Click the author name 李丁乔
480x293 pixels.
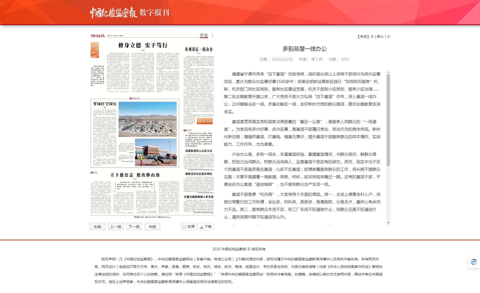(x=317, y=59)
